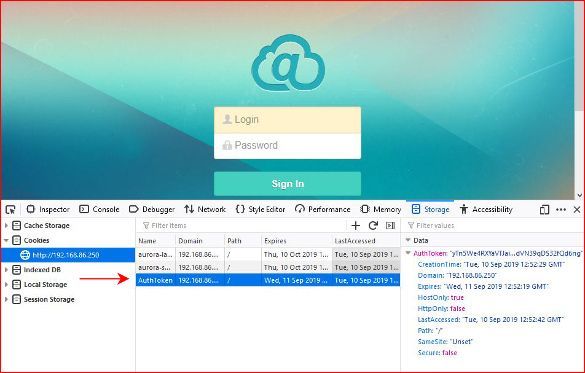Screen dimensions: 585x373
Task: Open the Accessibility tab
Action: (485, 210)
